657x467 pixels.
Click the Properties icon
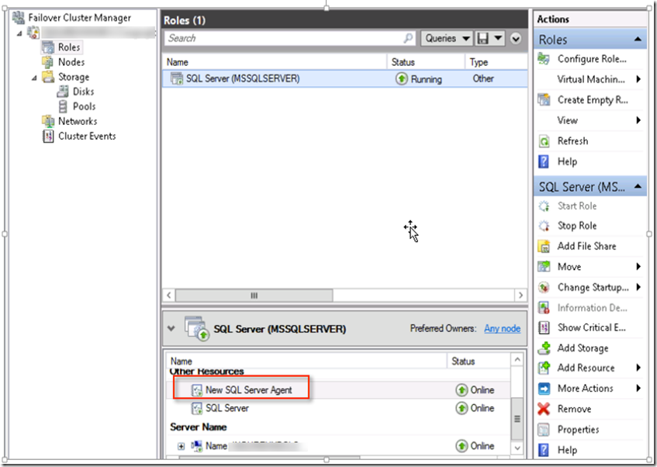coord(544,429)
